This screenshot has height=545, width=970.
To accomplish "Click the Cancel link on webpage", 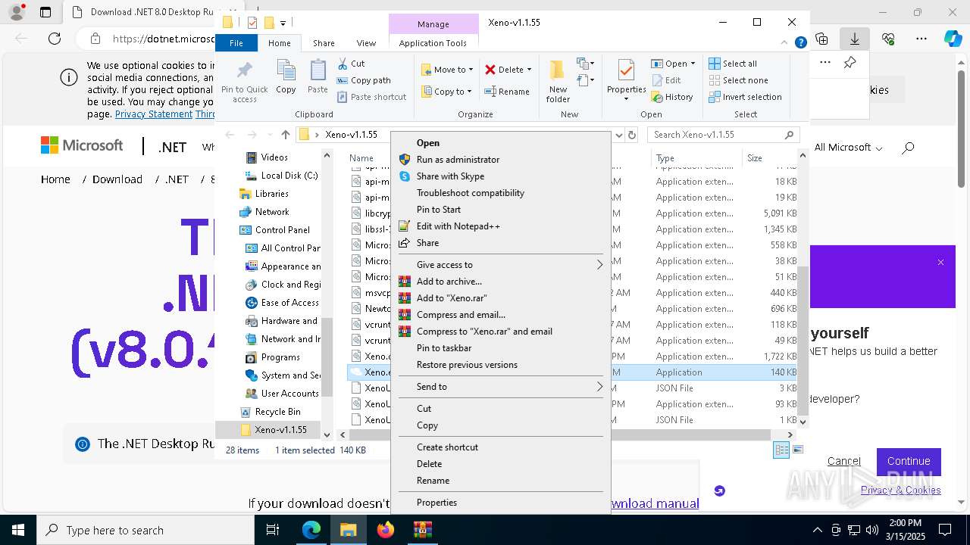I will [x=843, y=461].
